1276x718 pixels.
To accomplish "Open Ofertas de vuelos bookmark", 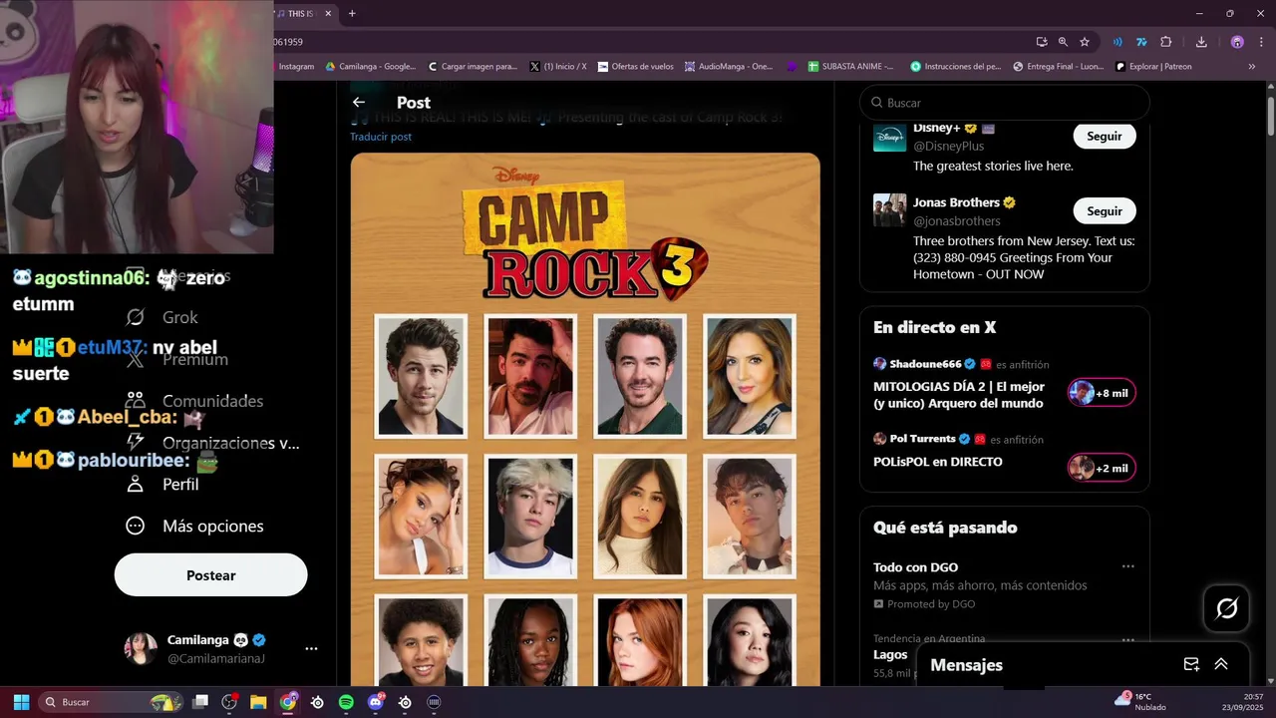I will pos(636,67).
